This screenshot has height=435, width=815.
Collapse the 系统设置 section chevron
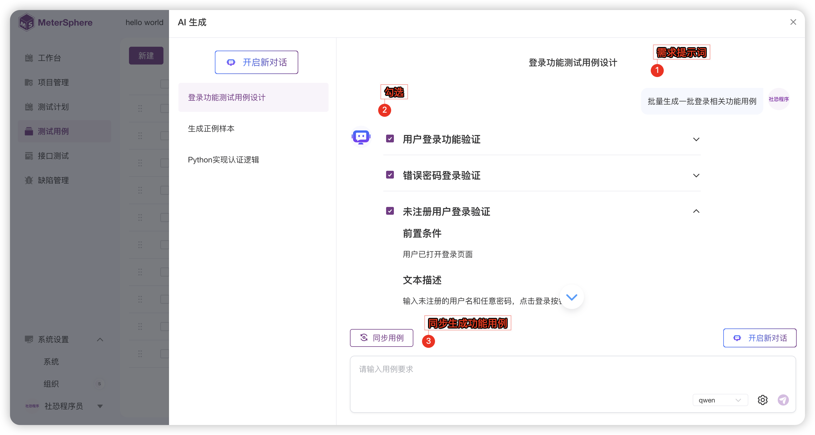[100, 339]
